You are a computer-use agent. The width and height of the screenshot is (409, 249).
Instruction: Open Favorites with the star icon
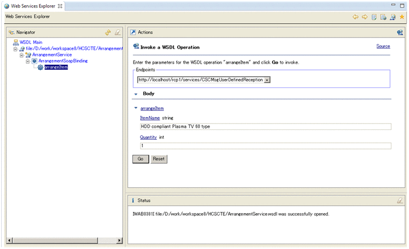[x=402, y=17]
